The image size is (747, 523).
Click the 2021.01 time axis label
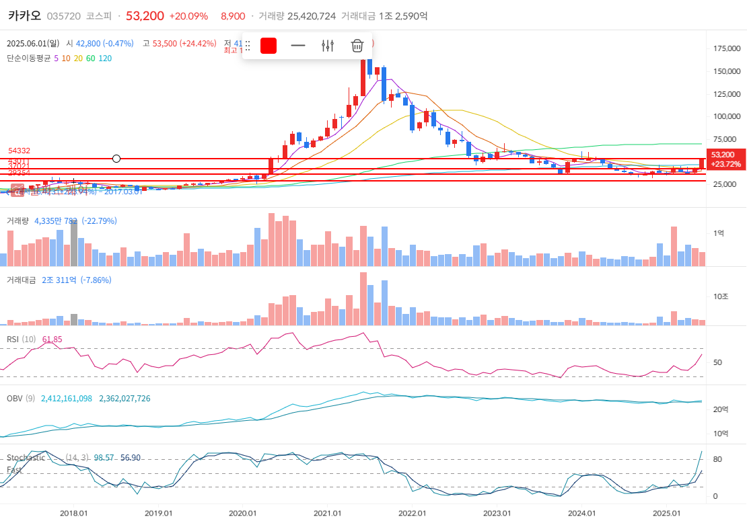(328, 513)
